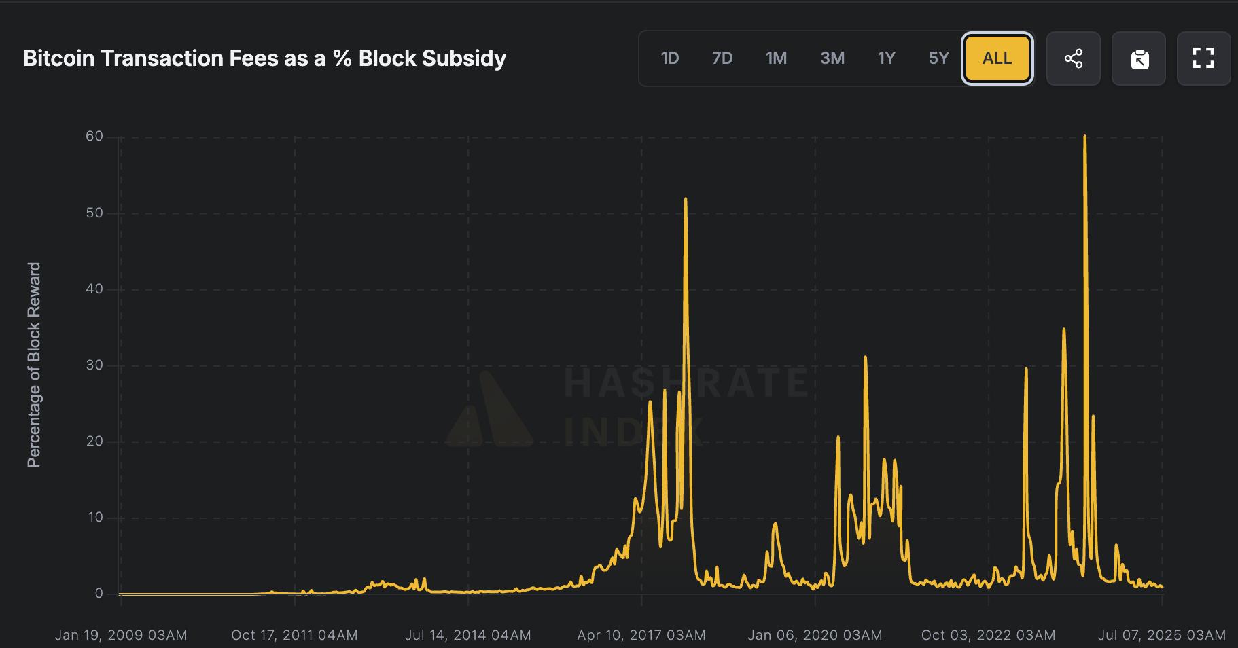Choose the 1M time range
The height and width of the screenshot is (648, 1238).
[777, 58]
